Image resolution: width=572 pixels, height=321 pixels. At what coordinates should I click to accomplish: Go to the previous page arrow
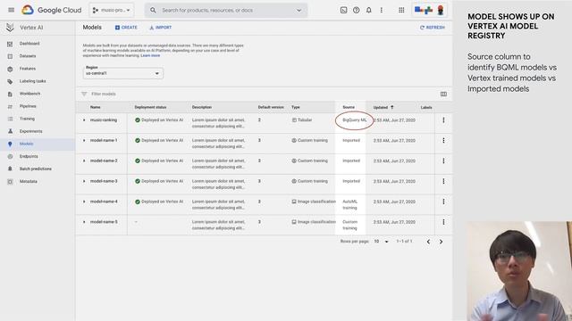pyautogui.click(x=428, y=242)
